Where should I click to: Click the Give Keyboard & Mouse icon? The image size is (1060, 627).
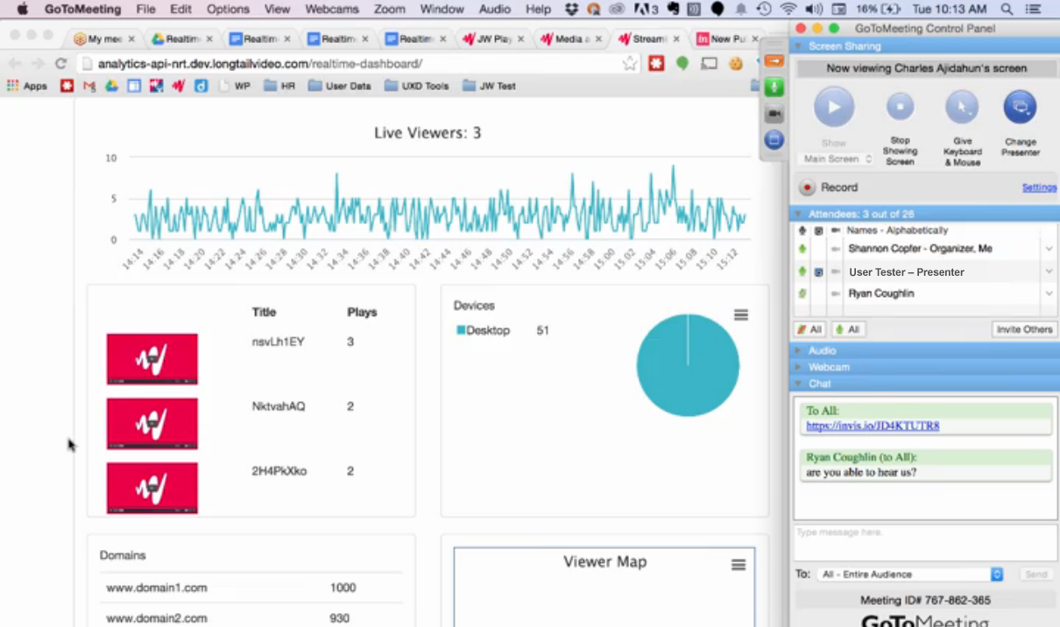[961, 109]
